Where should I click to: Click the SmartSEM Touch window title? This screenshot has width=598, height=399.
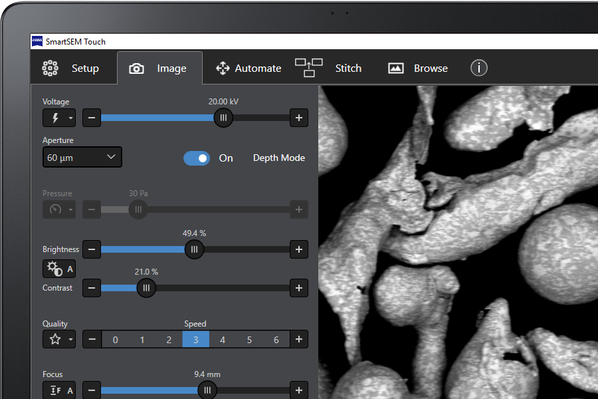[76, 42]
